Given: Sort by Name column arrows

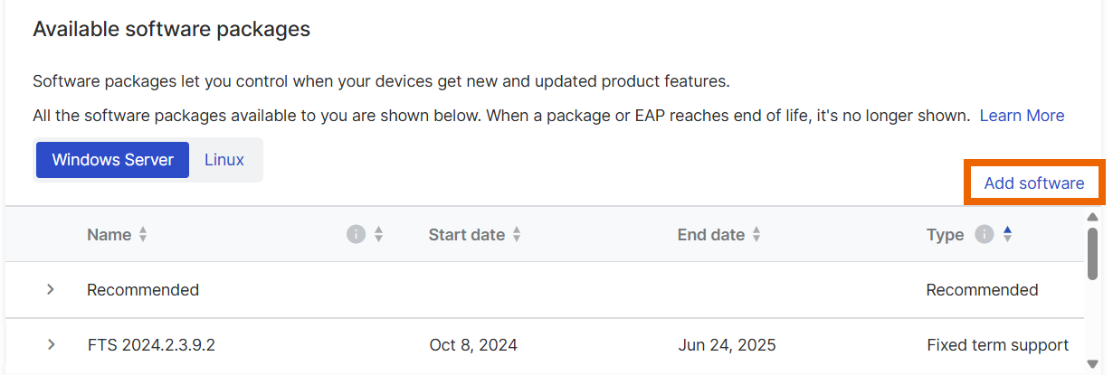Looking at the screenshot, I should 143,235.
